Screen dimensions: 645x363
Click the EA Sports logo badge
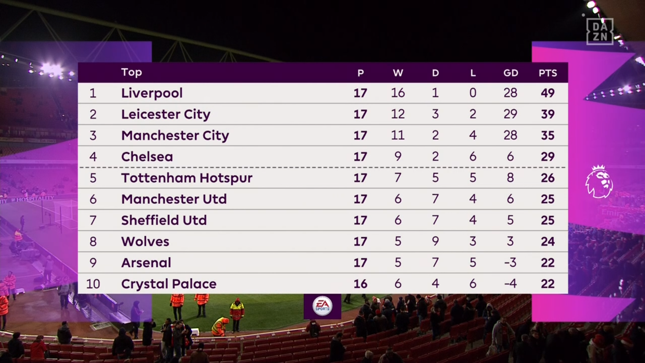(322, 306)
